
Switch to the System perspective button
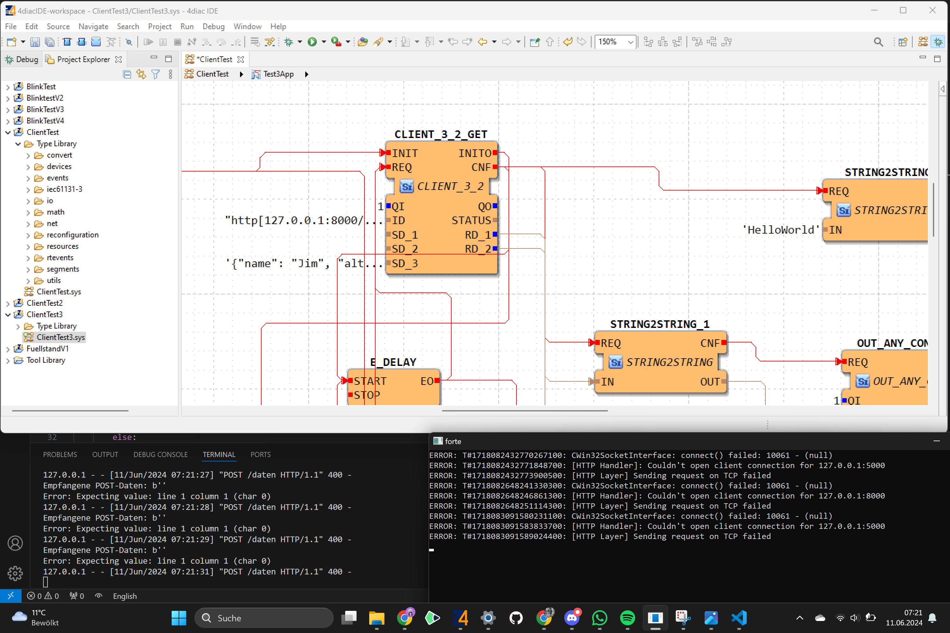click(923, 42)
